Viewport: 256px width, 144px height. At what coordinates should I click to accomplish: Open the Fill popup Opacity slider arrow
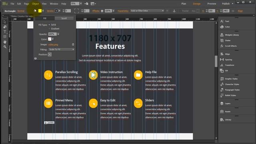pos(58,34)
